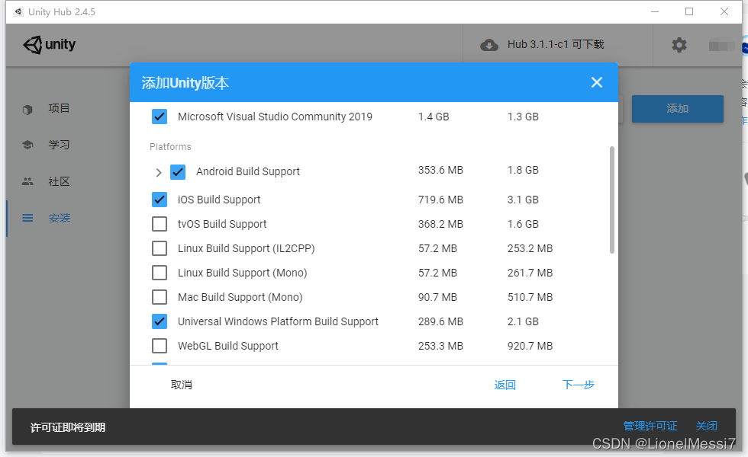Image resolution: width=748 pixels, height=457 pixels.
Task: Click 返回 to go back
Action: pos(505,385)
